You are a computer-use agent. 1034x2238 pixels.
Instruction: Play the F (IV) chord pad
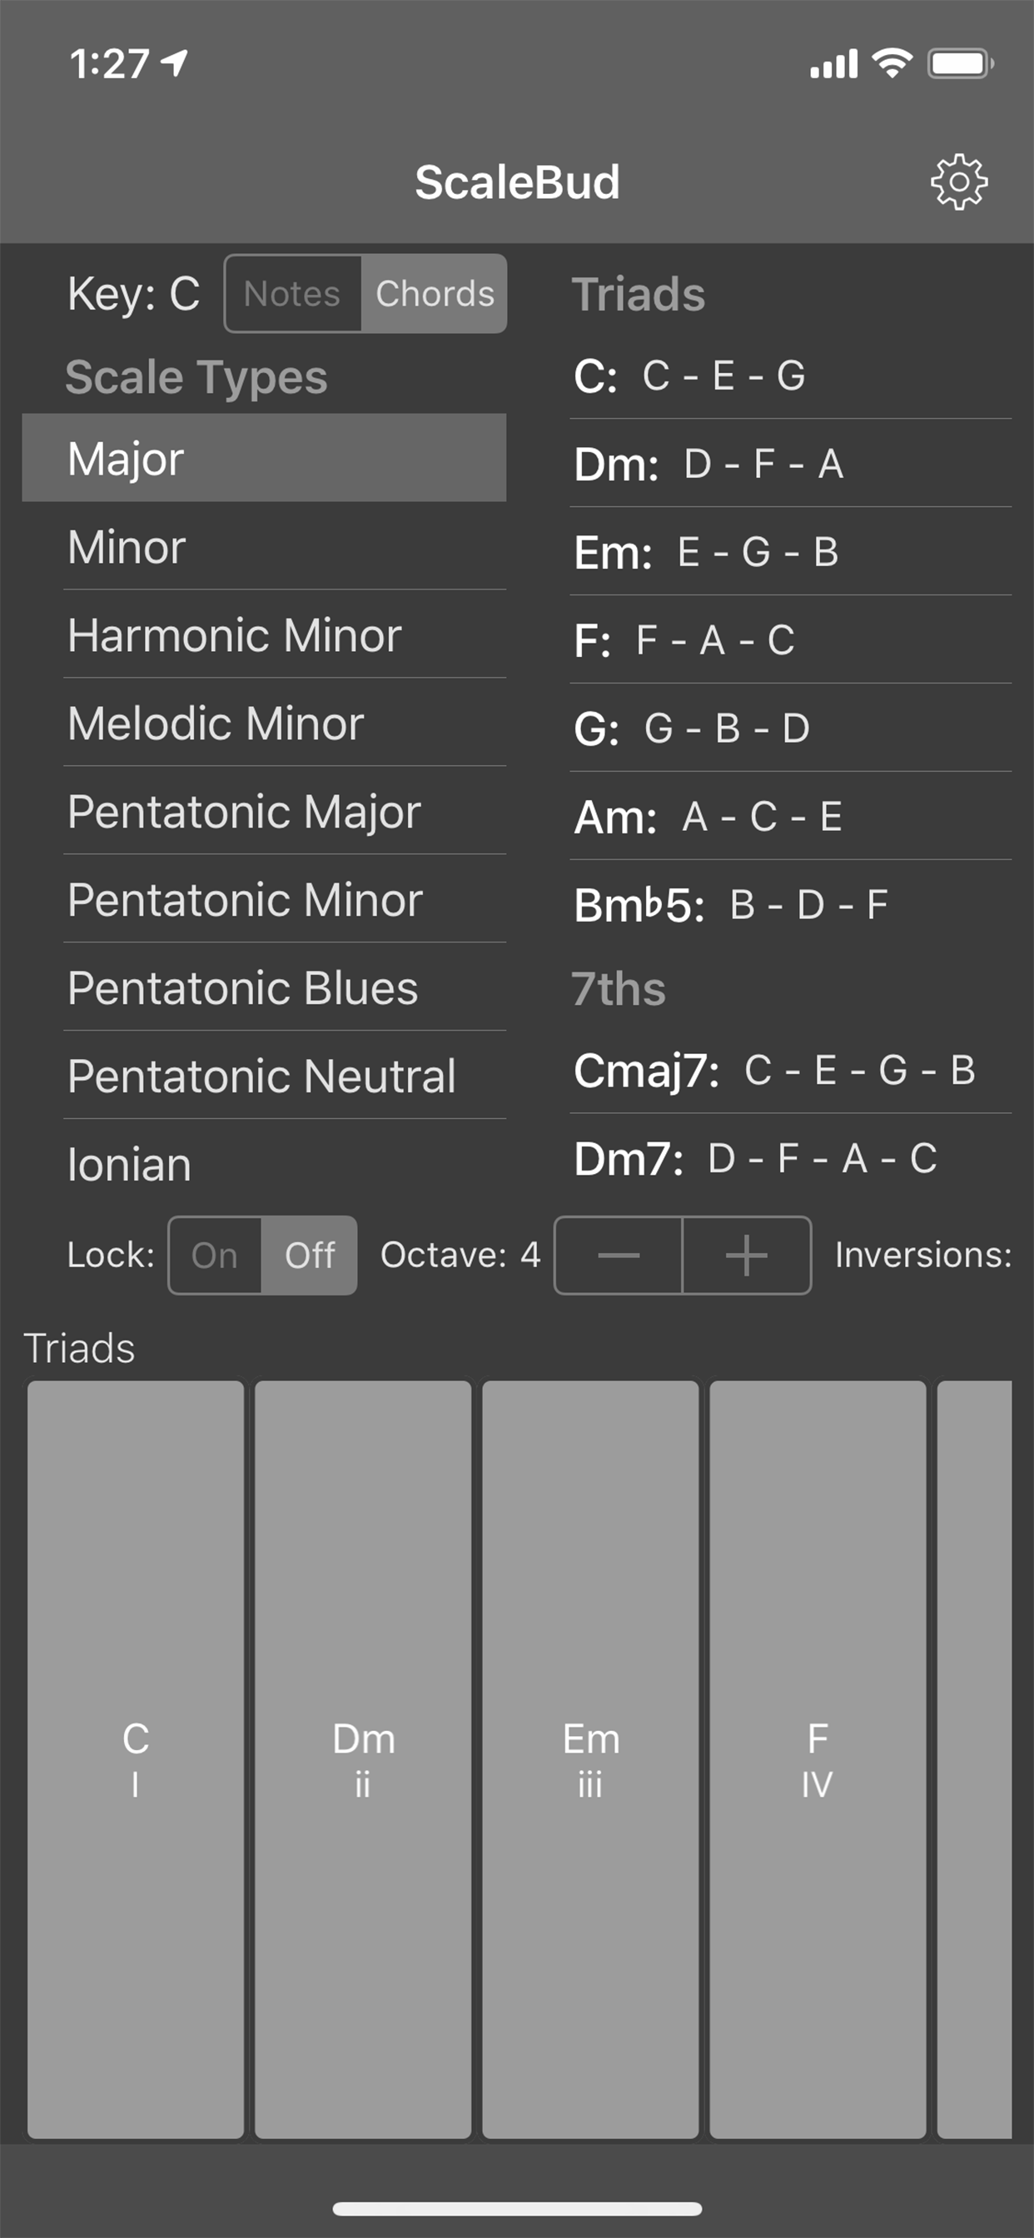coord(818,1758)
